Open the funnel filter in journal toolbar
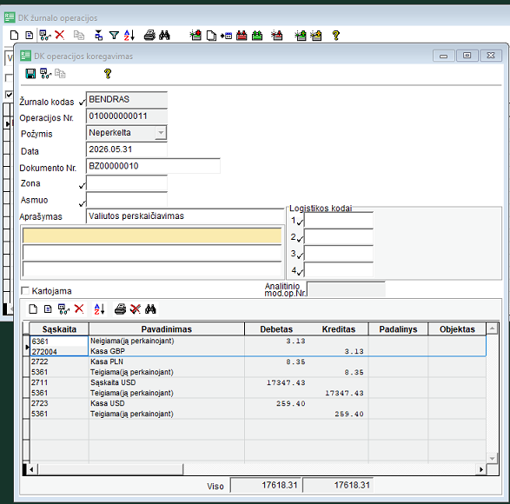 (114, 35)
